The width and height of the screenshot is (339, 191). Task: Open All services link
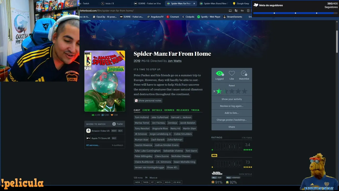93,145
